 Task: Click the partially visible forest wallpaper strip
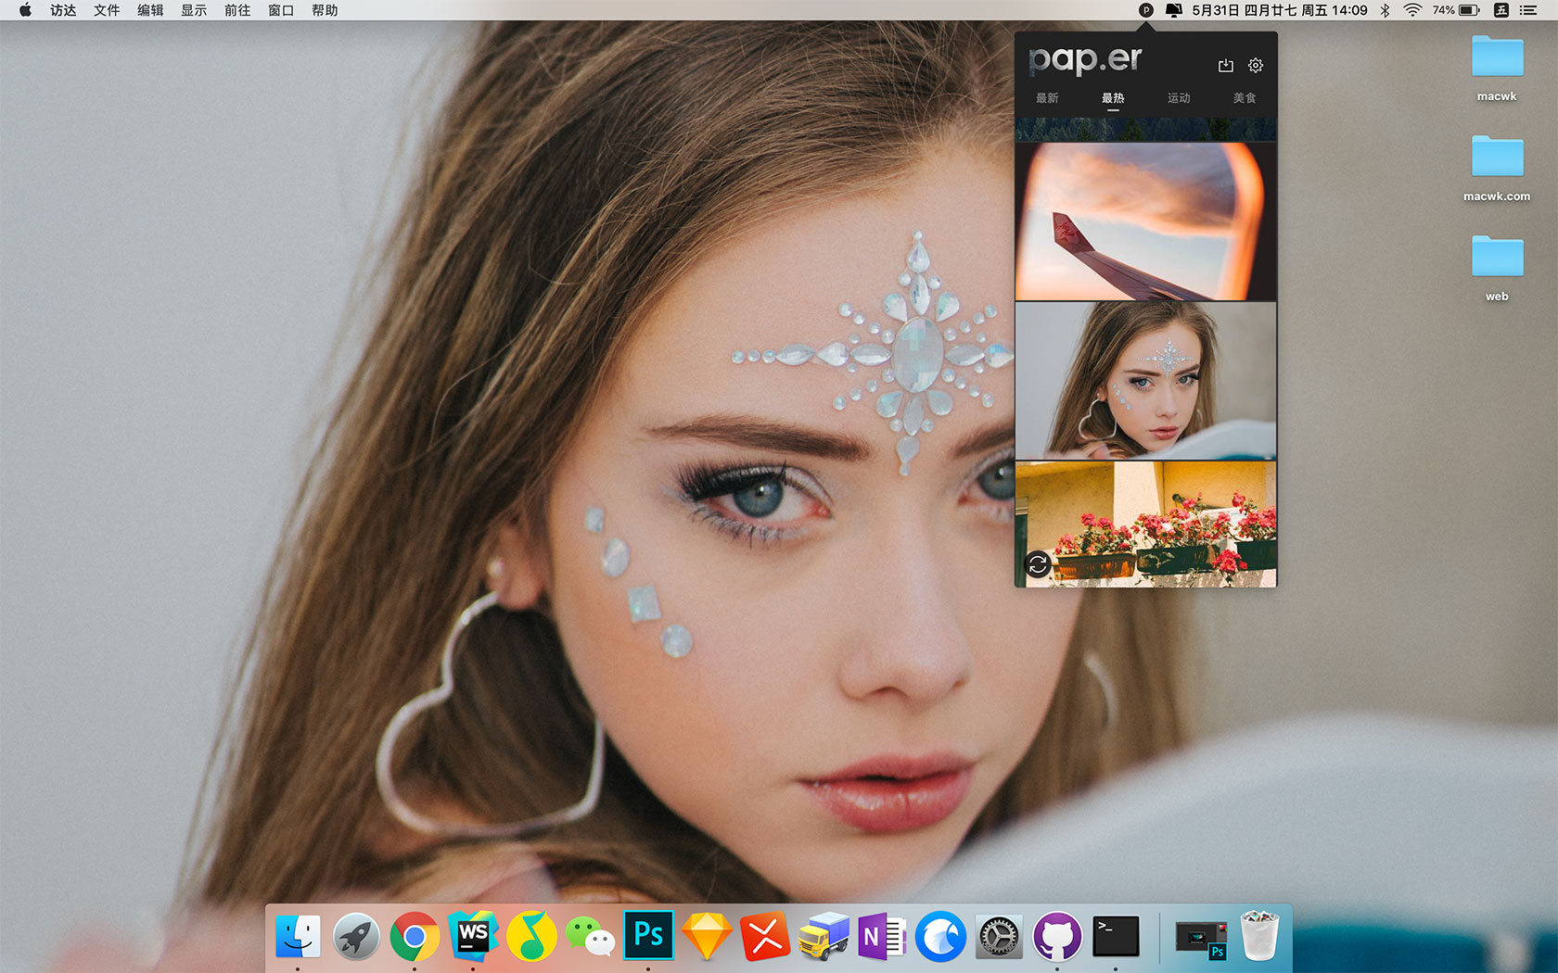click(x=1146, y=129)
